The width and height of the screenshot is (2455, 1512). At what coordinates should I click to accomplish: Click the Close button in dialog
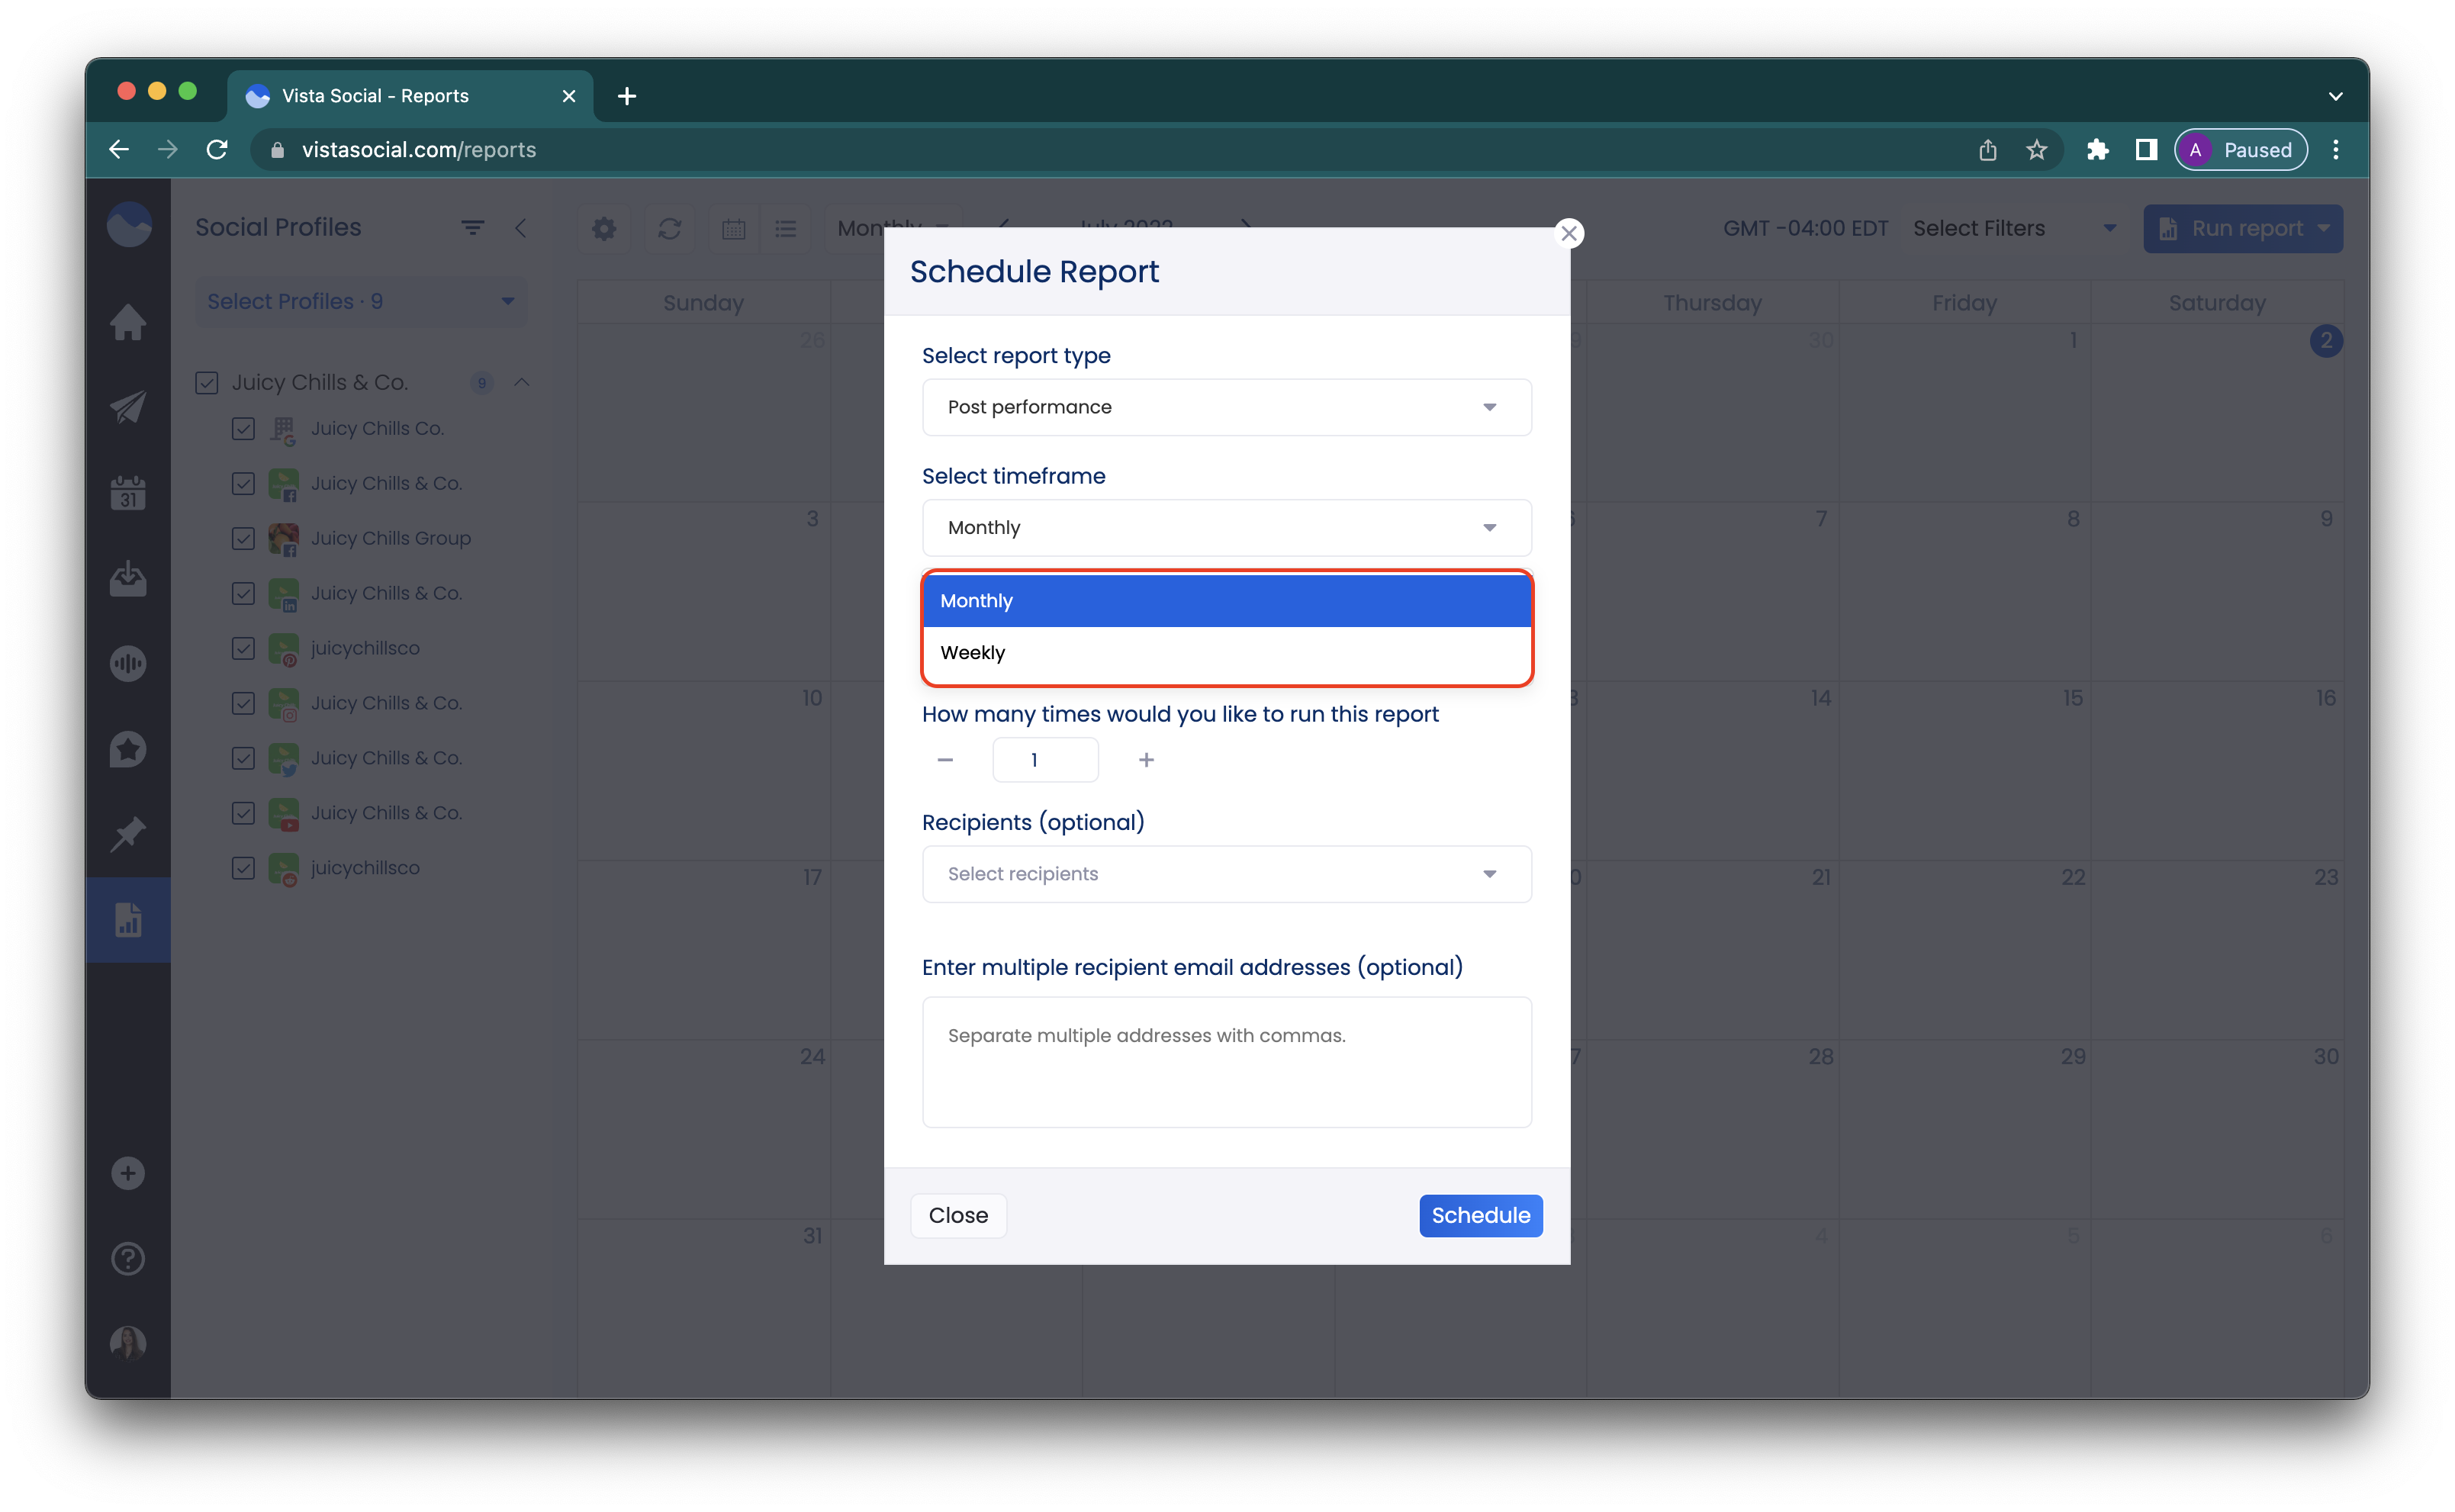point(958,1215)
